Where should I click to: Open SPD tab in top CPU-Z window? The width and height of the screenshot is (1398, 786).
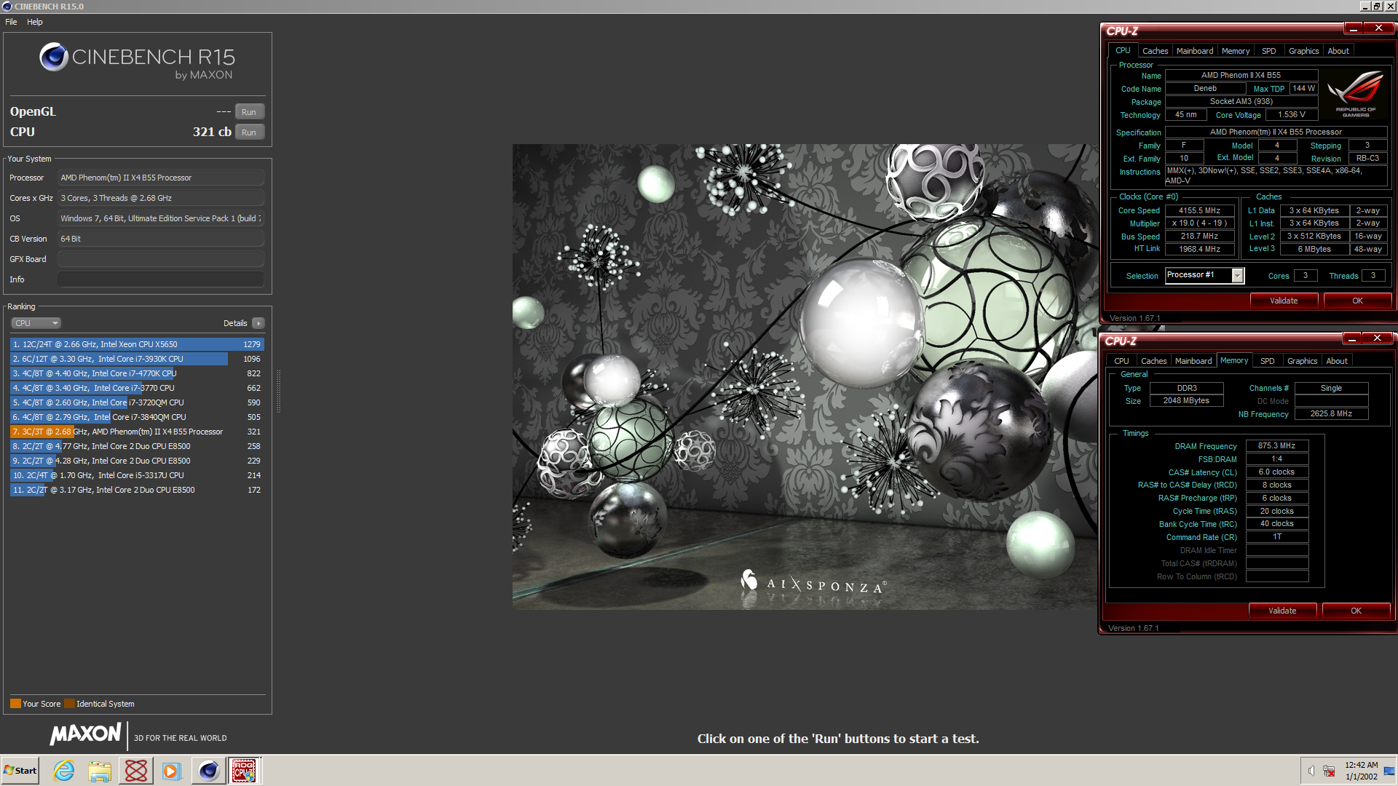click(1269, 51)
